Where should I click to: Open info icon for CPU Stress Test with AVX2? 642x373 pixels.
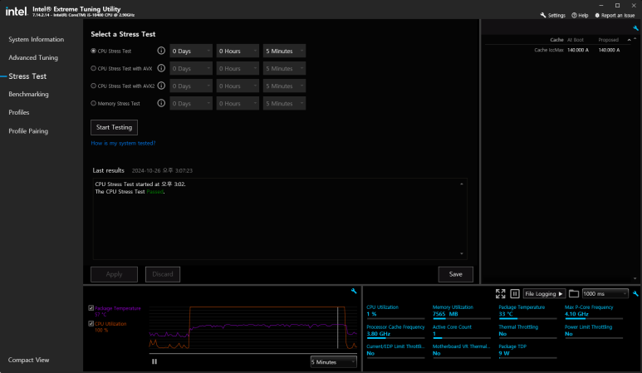pos(161,86)
